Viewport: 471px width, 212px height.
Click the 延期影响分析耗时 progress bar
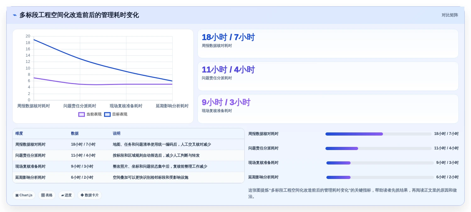380,177
